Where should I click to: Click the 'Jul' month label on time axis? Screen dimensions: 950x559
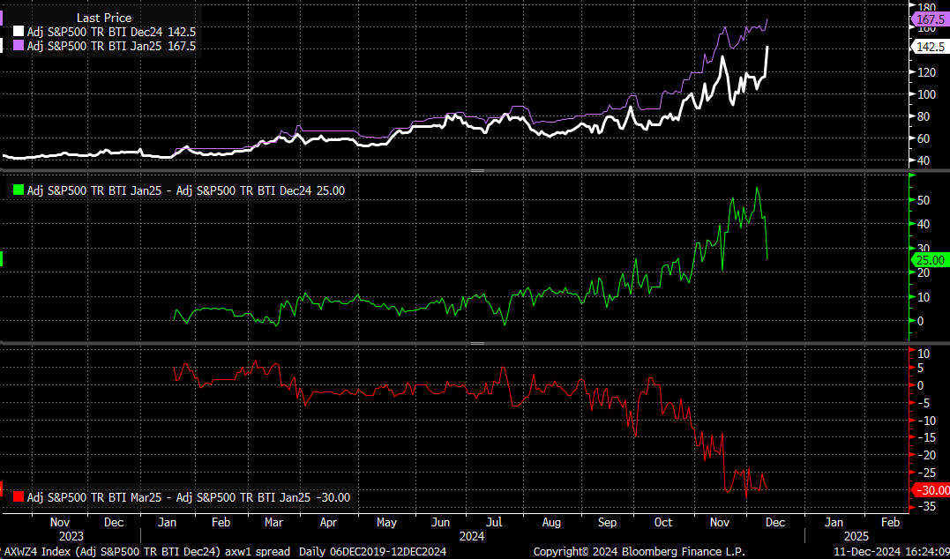pyautogui.click(x=494, y=521)
